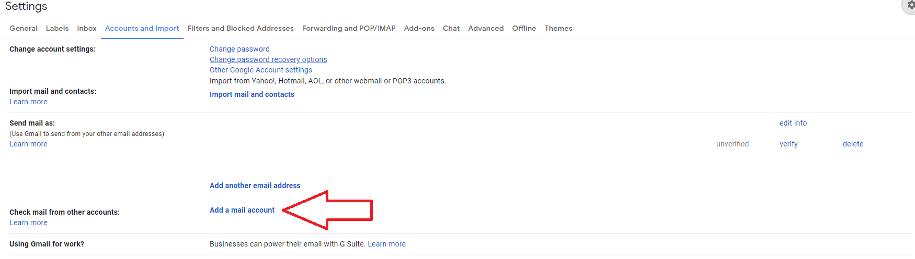Click edit info for send-mail address
The width and height of the screenshot is (915, 259).
point(793,123)
